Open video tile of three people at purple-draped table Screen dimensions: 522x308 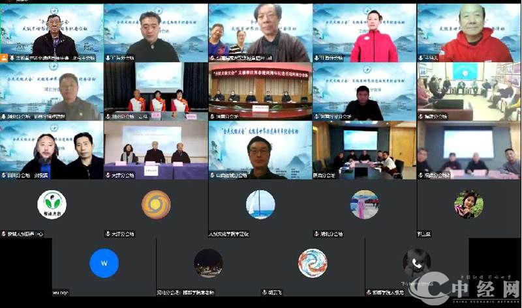[156, 150]
